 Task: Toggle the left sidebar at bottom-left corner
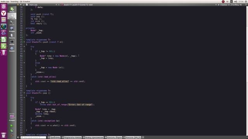[x=18, y=137]
